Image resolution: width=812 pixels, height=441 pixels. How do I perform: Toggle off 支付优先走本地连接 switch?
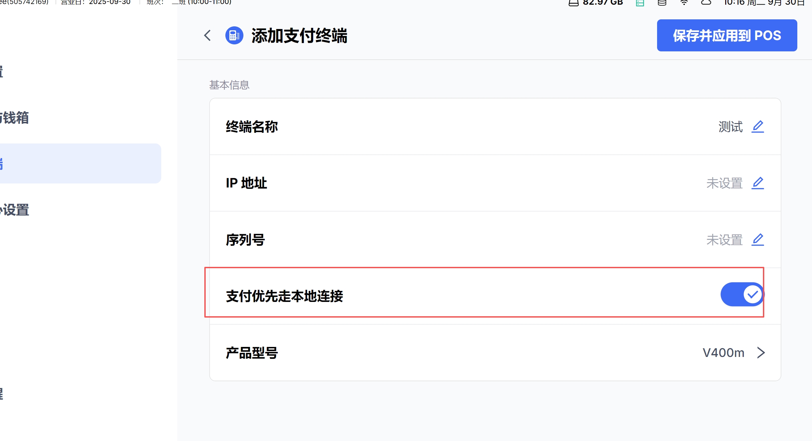[742, 294]
